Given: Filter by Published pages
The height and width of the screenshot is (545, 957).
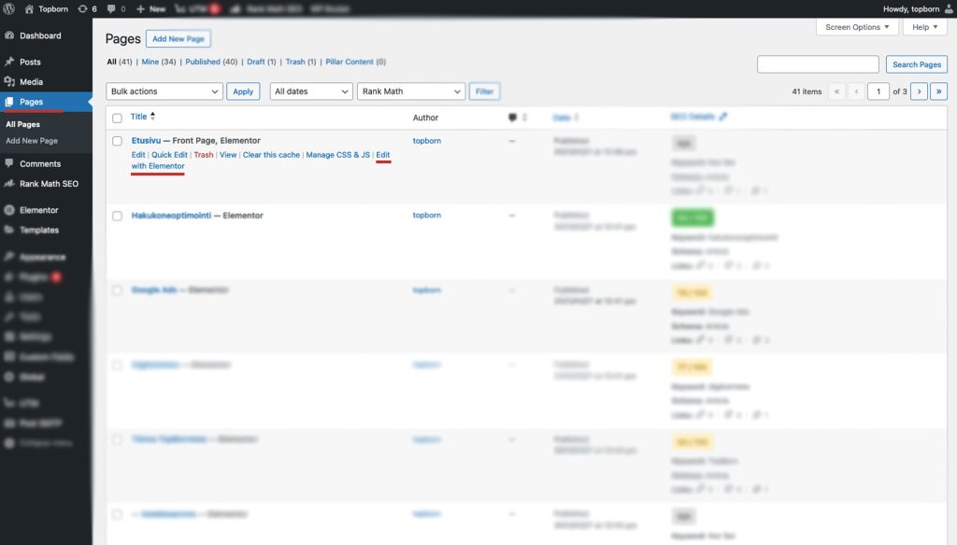Looking at the screenshot, I should pos(203,62).
